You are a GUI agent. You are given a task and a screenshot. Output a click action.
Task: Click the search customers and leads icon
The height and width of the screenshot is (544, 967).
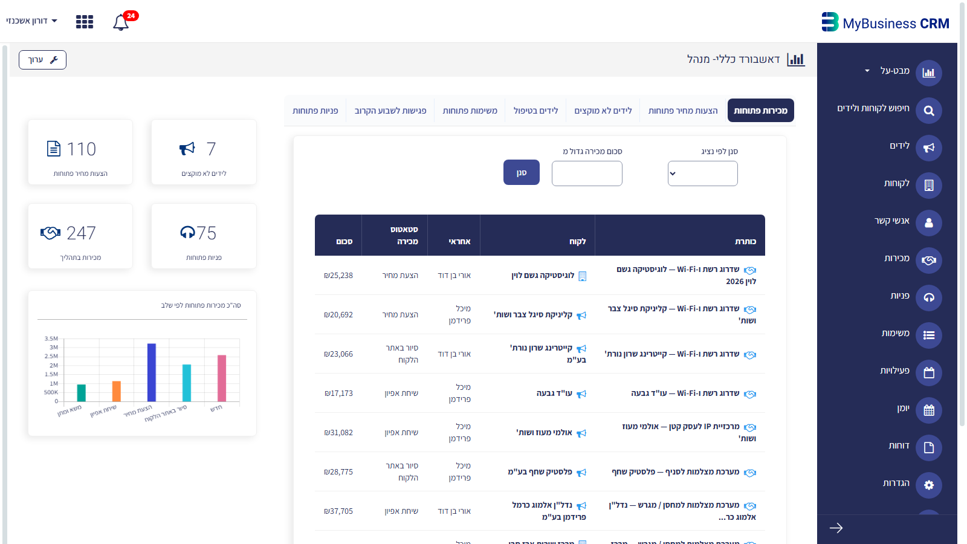click(x=929, y=111)
